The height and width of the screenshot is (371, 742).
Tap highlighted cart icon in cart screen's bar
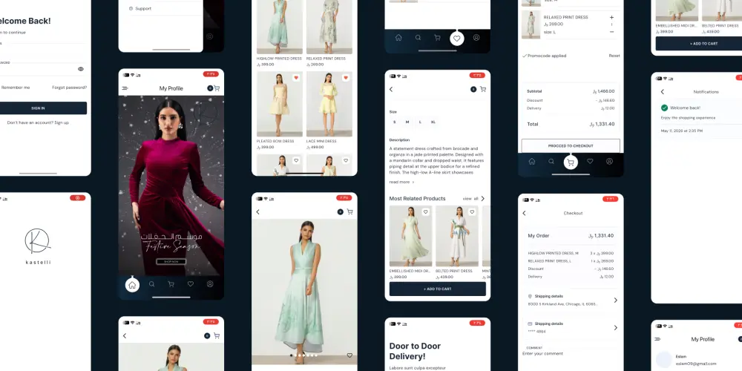click(571, 162)
